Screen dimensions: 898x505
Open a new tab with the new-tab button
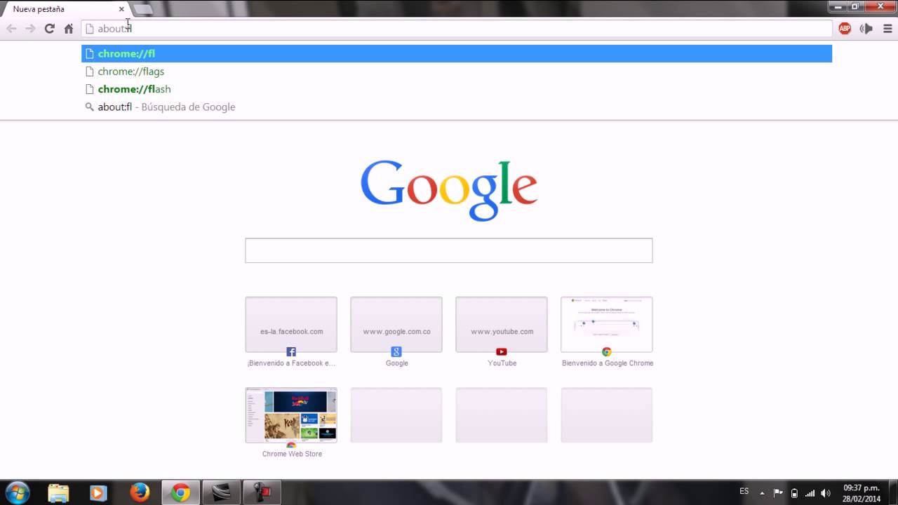coord(142,9)
